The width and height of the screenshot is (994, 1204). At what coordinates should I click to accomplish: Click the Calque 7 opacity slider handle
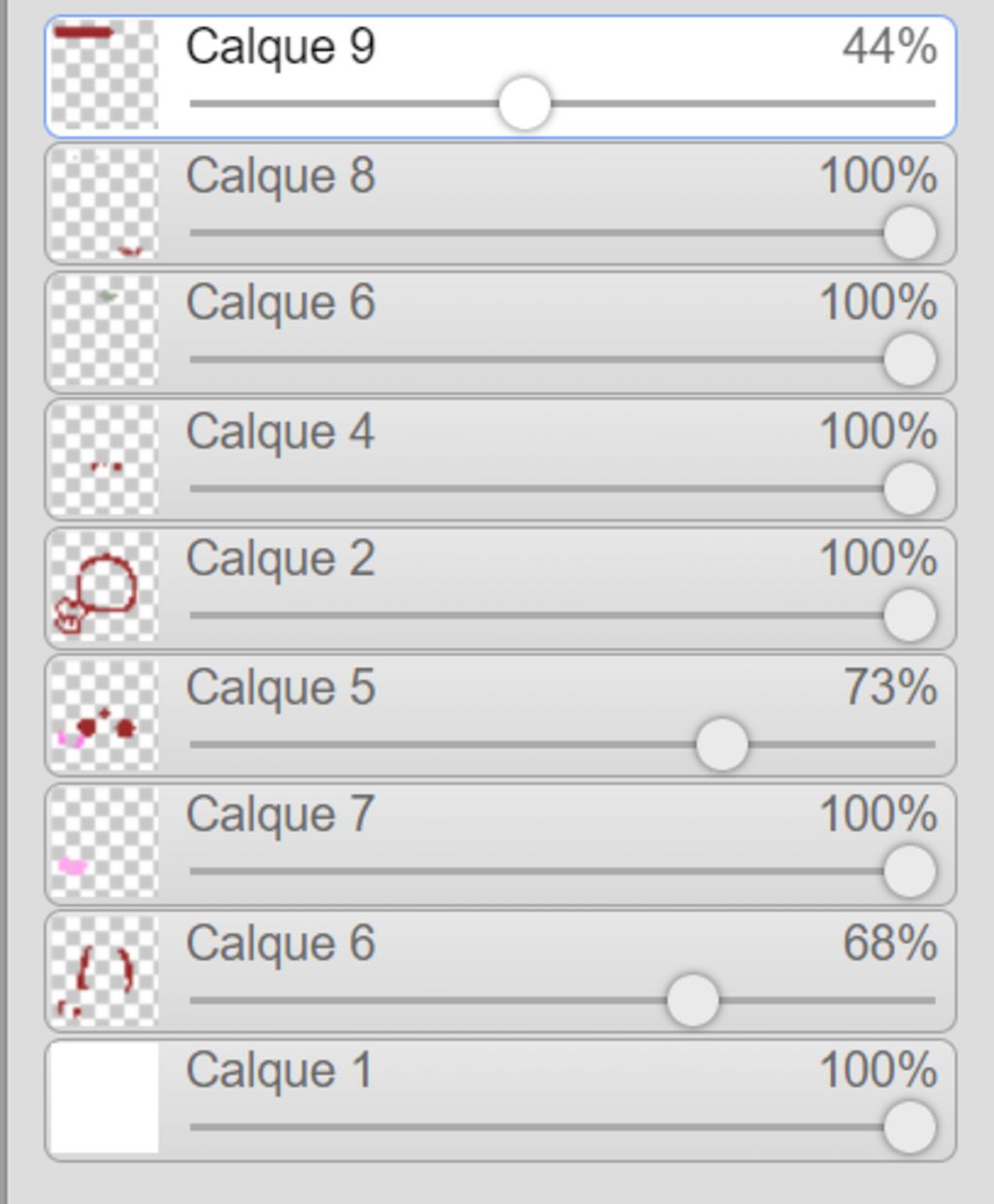910,871
